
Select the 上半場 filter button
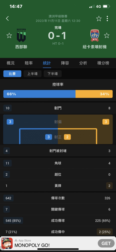pyautogui.click(x=32, y=74)
